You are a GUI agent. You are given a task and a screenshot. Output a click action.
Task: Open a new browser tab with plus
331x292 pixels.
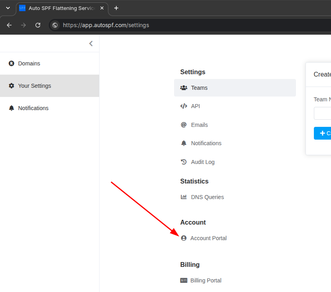coord(116,8)
